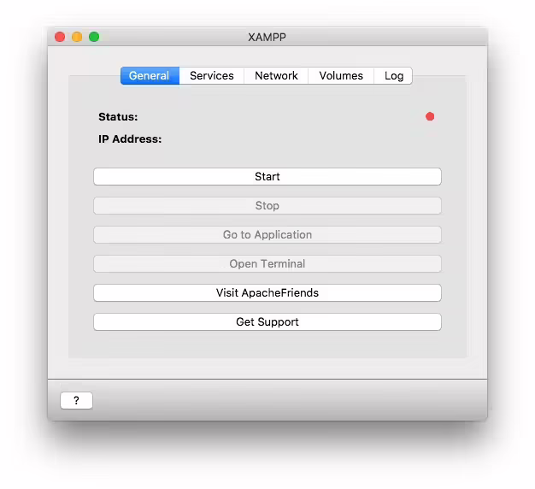
Task: Minimize the XAMPP window with yellow button
Action: [77, 37]
